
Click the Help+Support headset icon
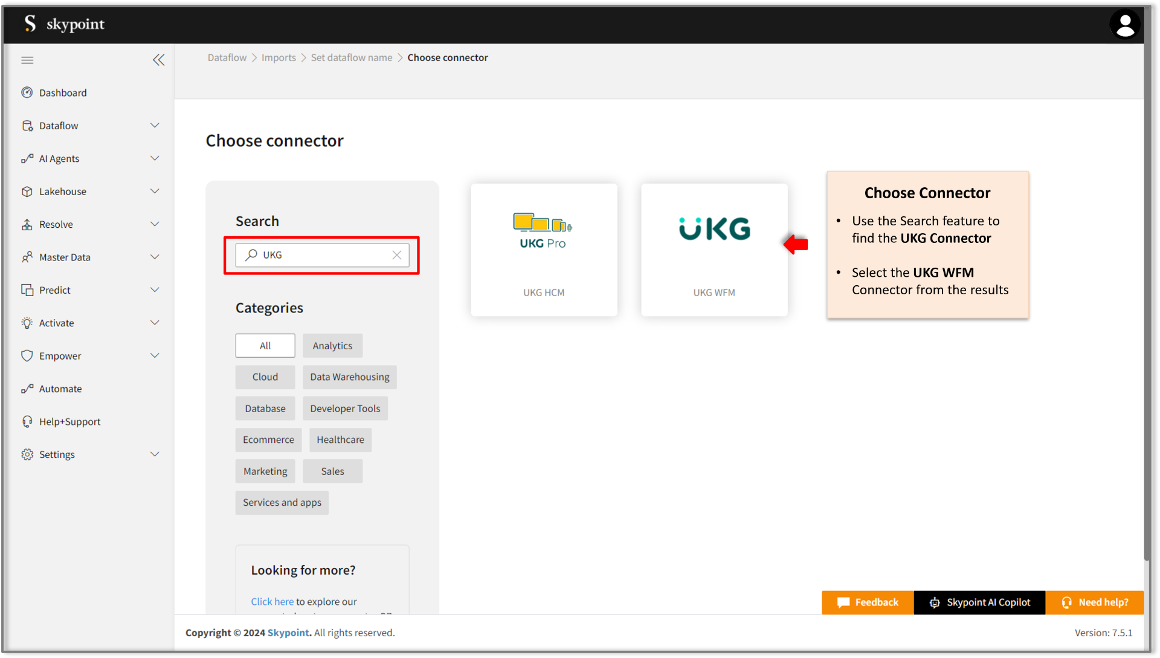click(27, 421)
